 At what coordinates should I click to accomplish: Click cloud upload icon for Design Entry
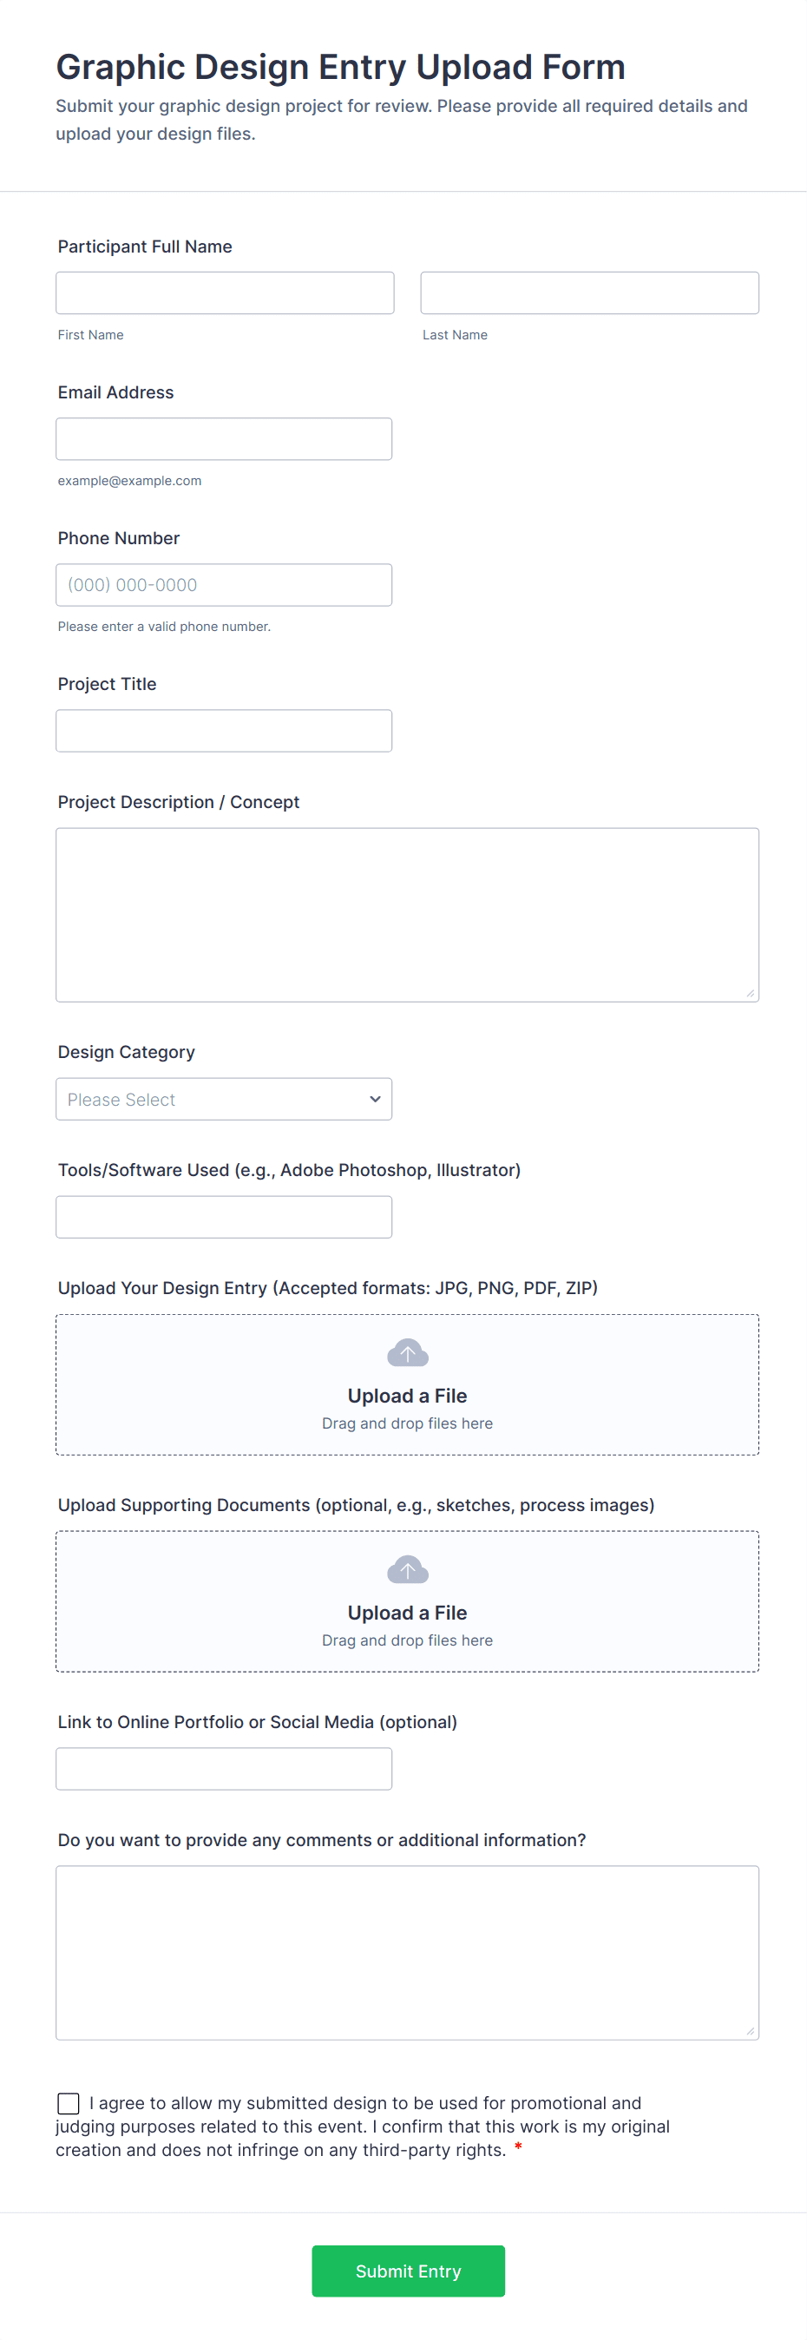pos(408,1353)
